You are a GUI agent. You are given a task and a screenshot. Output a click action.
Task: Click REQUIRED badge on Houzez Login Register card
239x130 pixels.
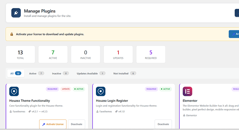click(151, 89)
